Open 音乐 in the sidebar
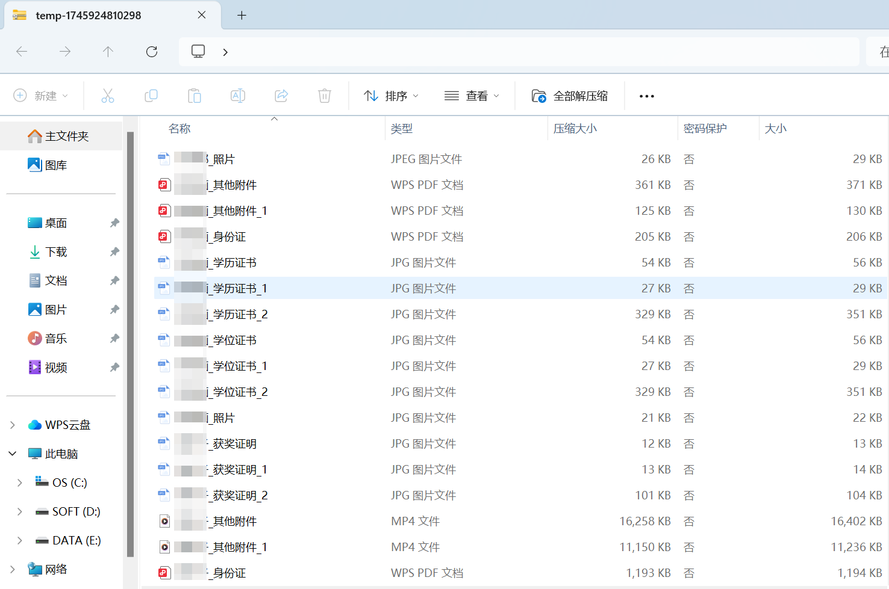889x589 pixels. [61, 338]
